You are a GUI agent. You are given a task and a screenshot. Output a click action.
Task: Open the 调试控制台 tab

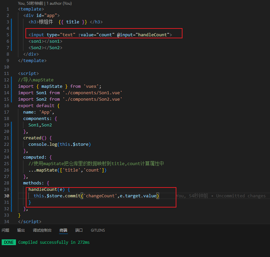[42, 230]
